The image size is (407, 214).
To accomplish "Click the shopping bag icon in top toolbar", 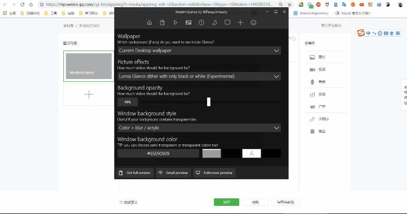I will (x=162, y=23).
